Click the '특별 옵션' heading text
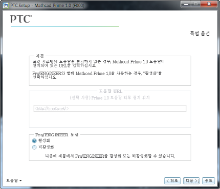This screenshot has height=189, width=220. [200, 33]
